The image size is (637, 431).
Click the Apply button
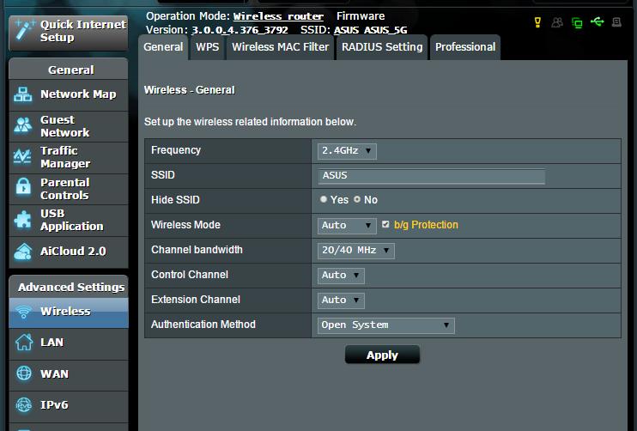click(382, 355)
